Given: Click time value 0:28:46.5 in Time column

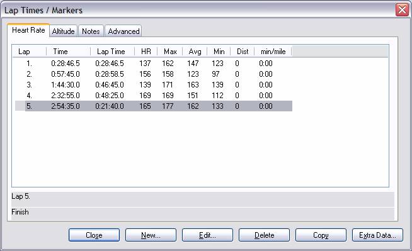Looking at the screenshot, I should point(66,64).
